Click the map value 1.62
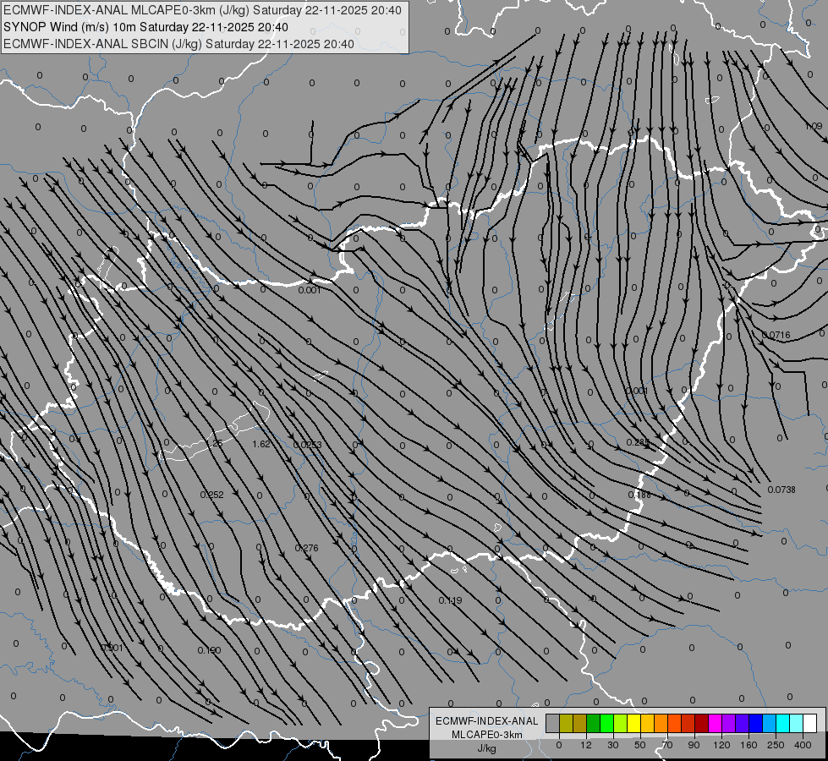This screenshot has height=761, width=828. pyautogui.click(x=261, y=444)
